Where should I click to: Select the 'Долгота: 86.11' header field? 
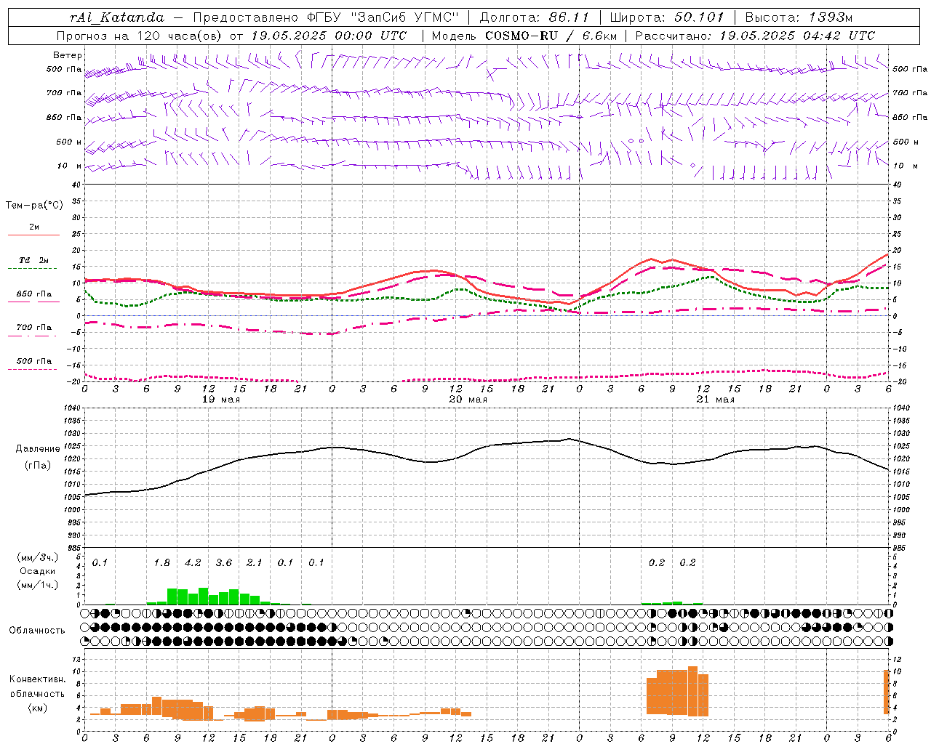point(534,17)
